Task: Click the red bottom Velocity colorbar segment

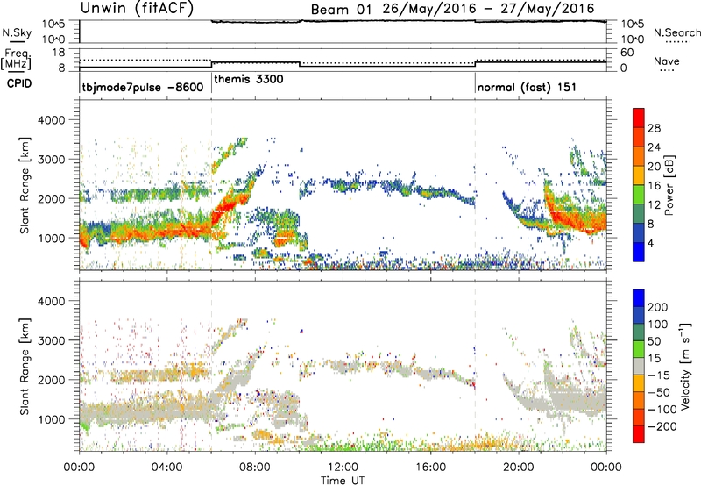Action: click(639, 434)
